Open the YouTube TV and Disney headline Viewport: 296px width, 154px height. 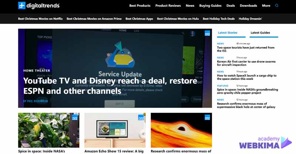coord(110,86)
